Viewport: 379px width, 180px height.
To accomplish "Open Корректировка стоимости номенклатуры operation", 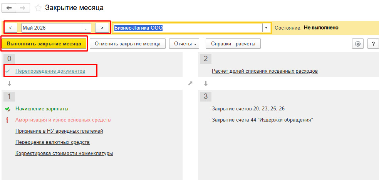I will point(64,153).
